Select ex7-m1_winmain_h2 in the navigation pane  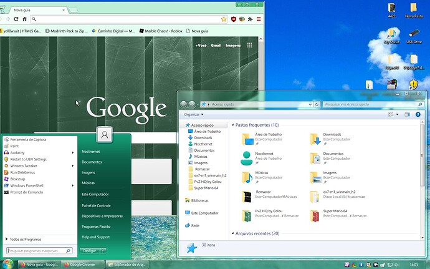click(x=208, y=175)
